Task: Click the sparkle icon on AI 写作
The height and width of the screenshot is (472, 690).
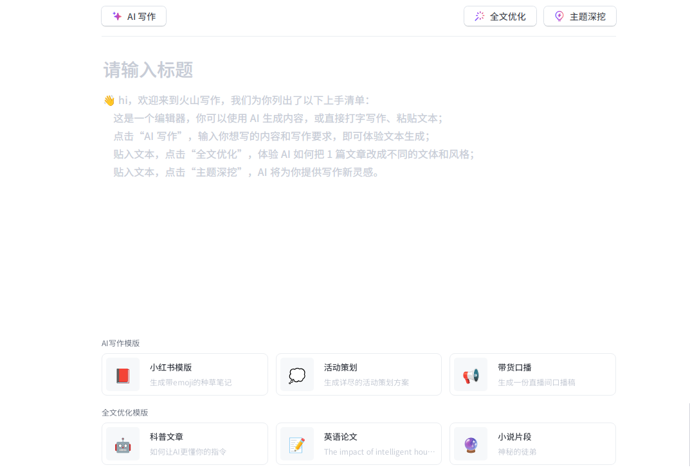Action: click(117, 17)
